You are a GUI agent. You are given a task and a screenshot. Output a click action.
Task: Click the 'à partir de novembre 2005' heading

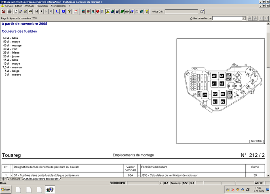(24, 24)
